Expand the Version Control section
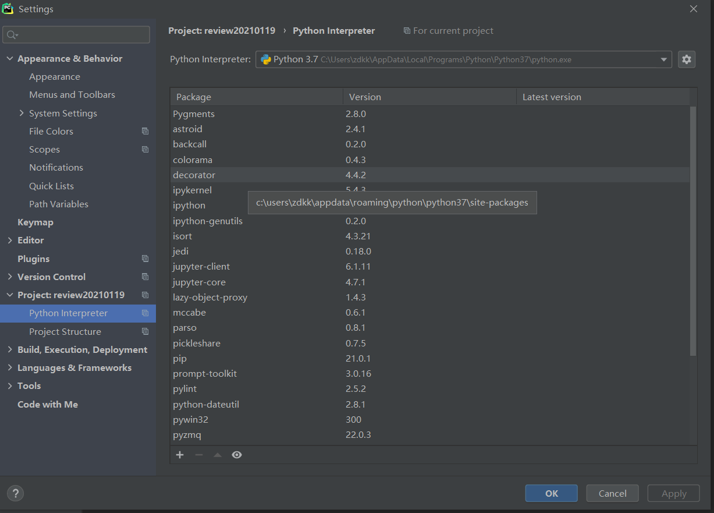714x513 pixels. click(10, 277)
